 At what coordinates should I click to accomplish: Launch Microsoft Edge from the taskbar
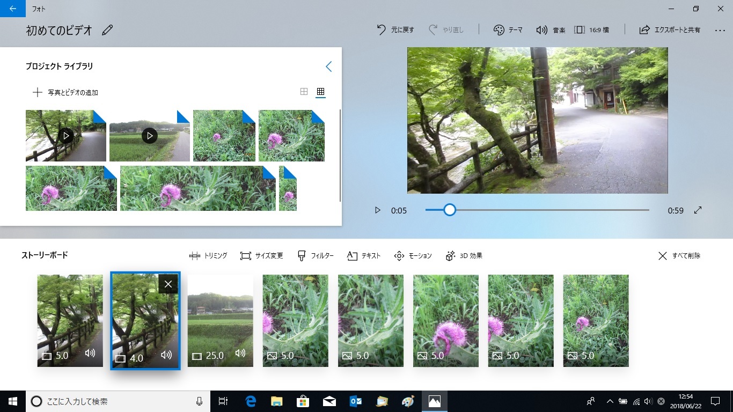coord(251,401)
